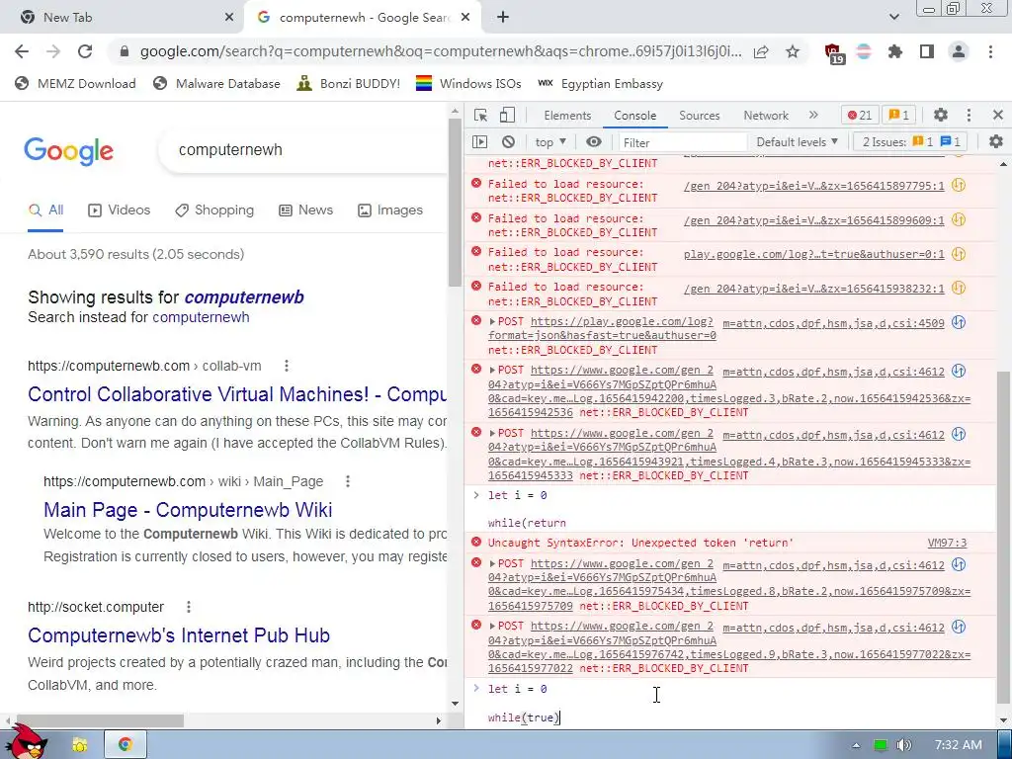Expand the POST entry with timesLogged.4
Viewport: 1012px width, 759px height.
(492, 433)
